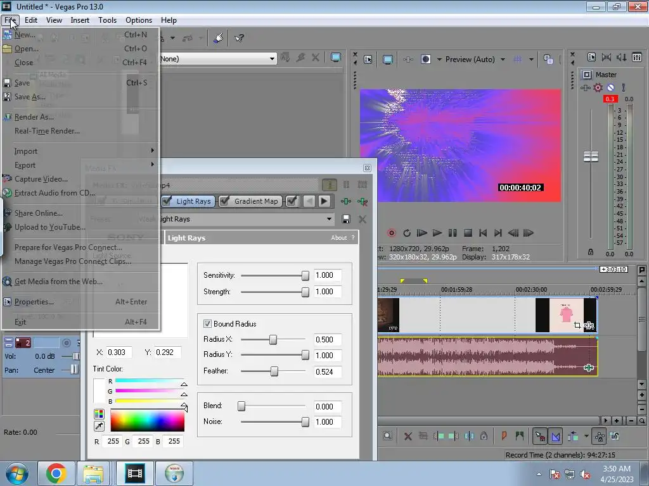Expand the Export submenu
This screenshot has height=486, width=649.
[80, 165]
